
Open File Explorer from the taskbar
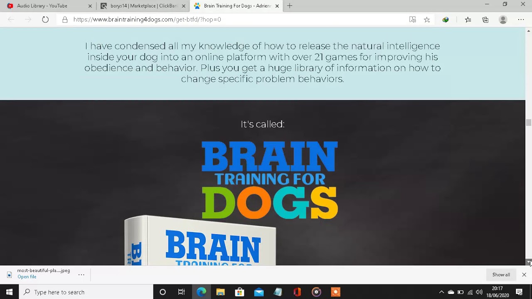tap(220, 292)
